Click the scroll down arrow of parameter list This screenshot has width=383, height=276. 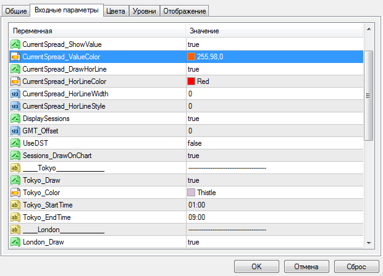point(368,243)
